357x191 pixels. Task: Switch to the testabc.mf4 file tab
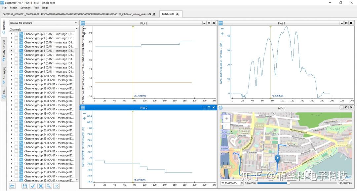click(168, 14)
